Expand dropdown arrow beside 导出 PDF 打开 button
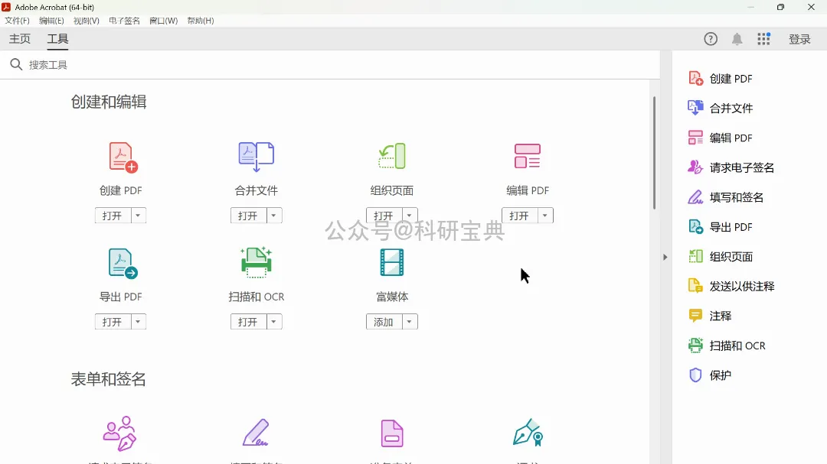Image resolution: width=827 pixels, height=464 pixels. pos(138,321)
